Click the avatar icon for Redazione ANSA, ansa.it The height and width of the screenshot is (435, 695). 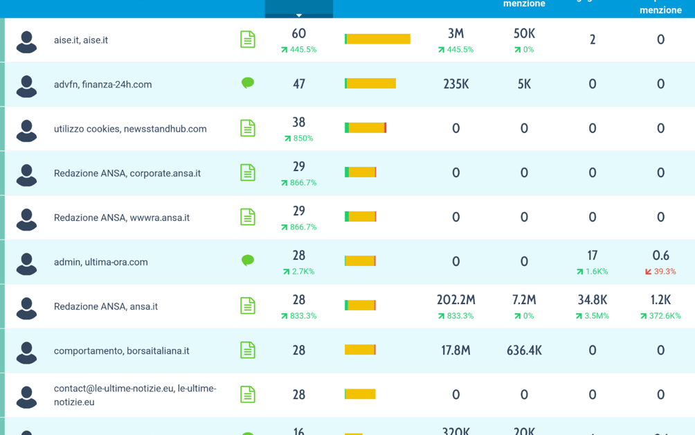click(26, 308)
